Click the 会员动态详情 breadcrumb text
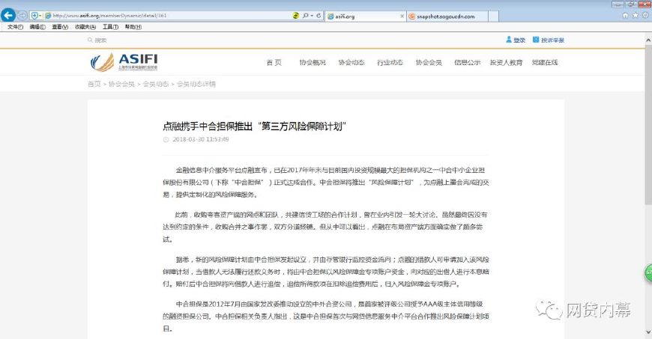 (196, 84)
